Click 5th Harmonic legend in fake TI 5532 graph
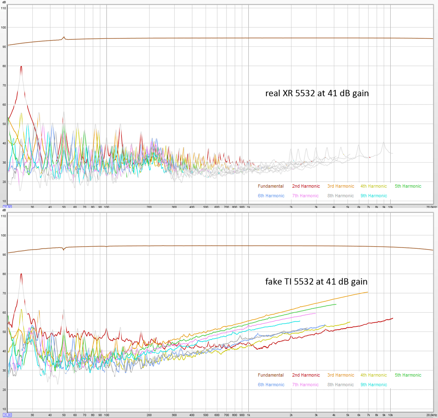The height and width of the screenshot is (418, 438). pos(408,375)
